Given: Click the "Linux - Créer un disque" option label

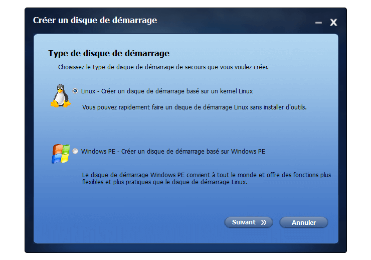Looking at the screenshot, I should [167, 91].
